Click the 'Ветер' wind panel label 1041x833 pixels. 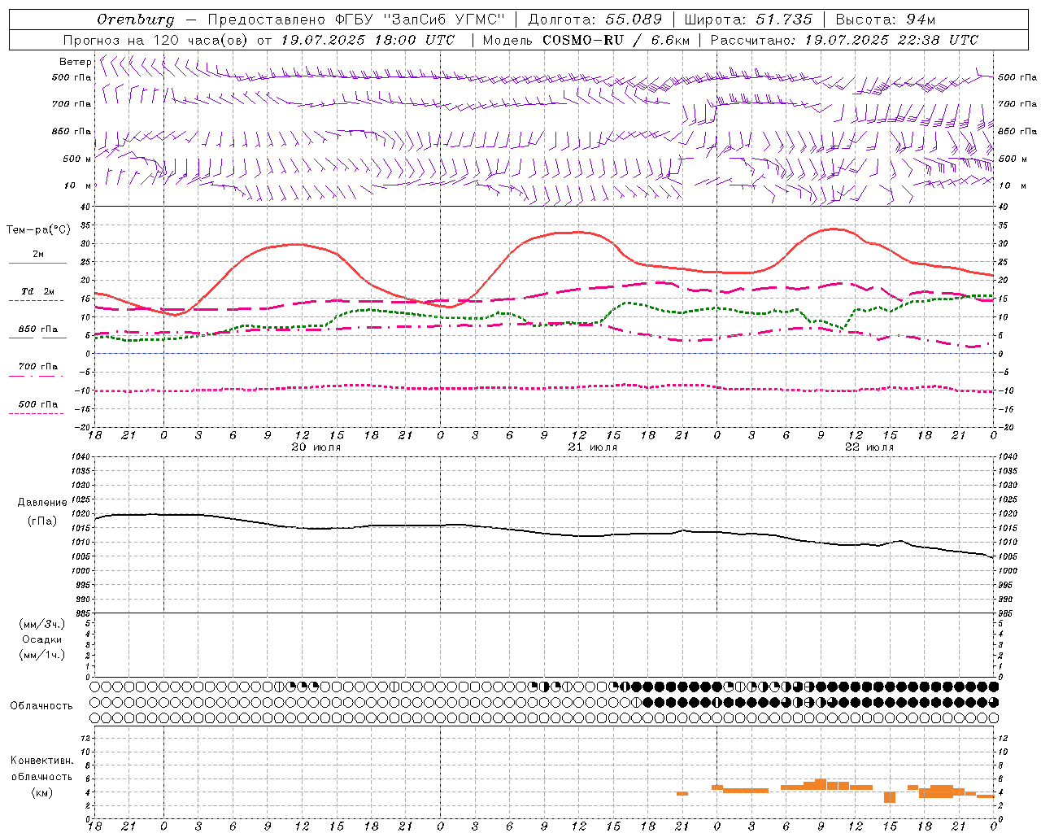coord(75,62)
